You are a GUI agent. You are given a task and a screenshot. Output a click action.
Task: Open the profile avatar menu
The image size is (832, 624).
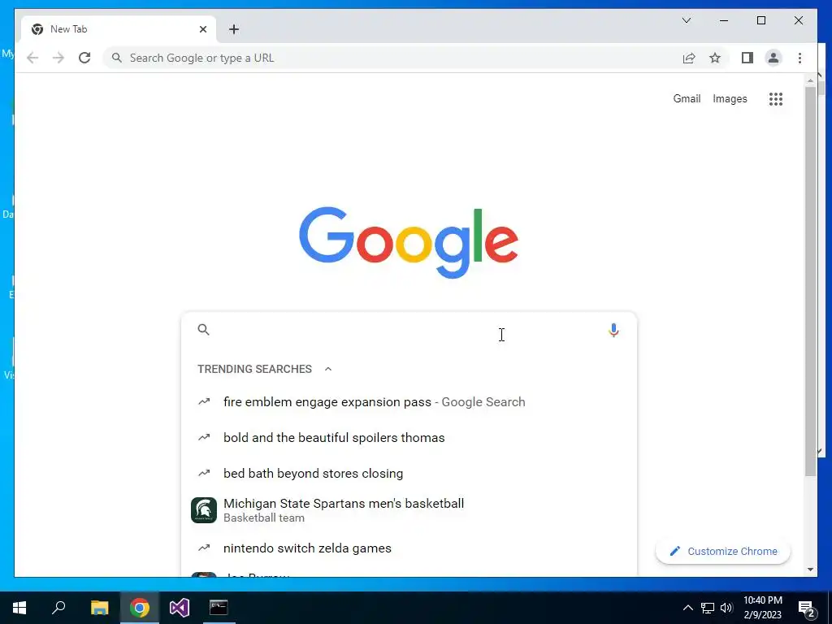coord(773,58)
